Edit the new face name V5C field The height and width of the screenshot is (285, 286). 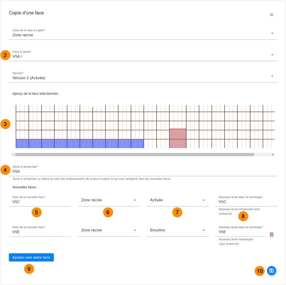tap(39, 202)
